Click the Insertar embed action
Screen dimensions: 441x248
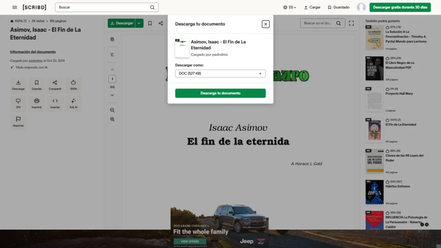point(55,103)
